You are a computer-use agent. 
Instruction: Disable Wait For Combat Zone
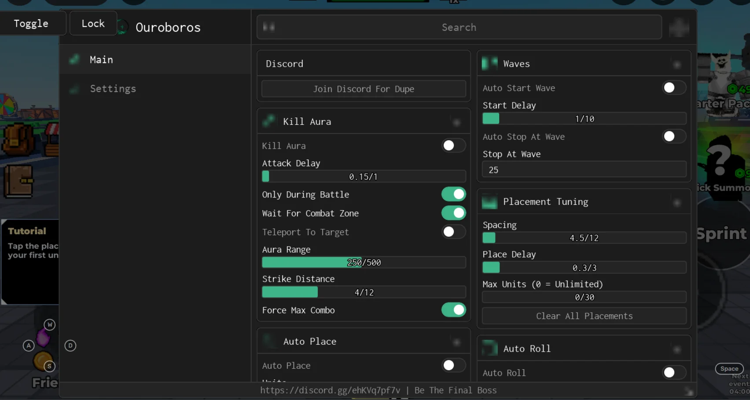point(453,213)
